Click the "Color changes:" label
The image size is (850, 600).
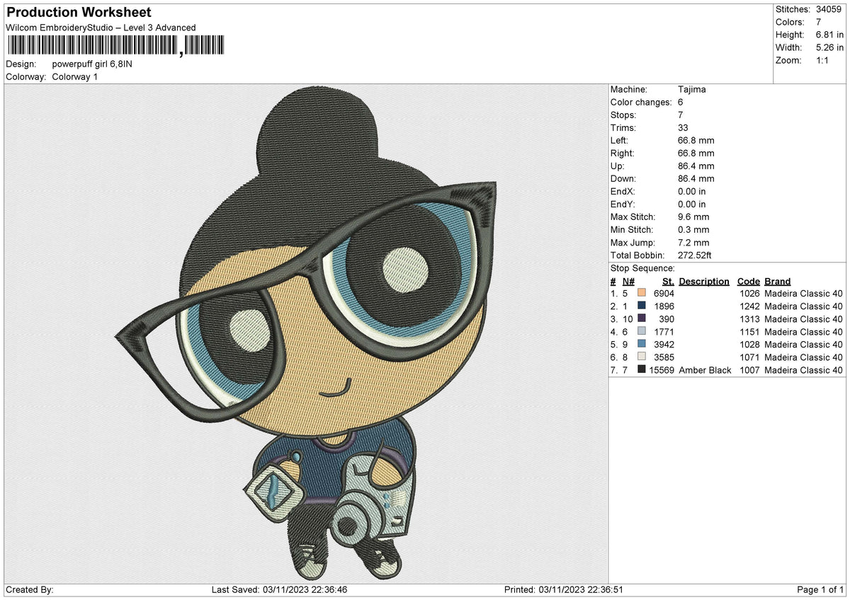click(x=641, y=103)
